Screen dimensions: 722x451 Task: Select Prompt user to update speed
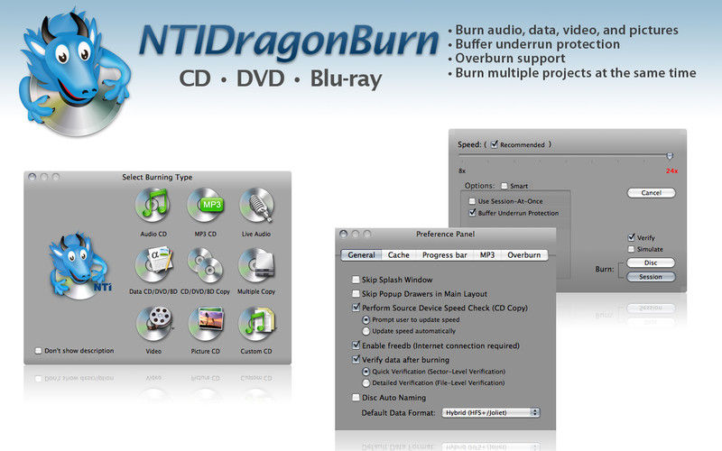366,319
